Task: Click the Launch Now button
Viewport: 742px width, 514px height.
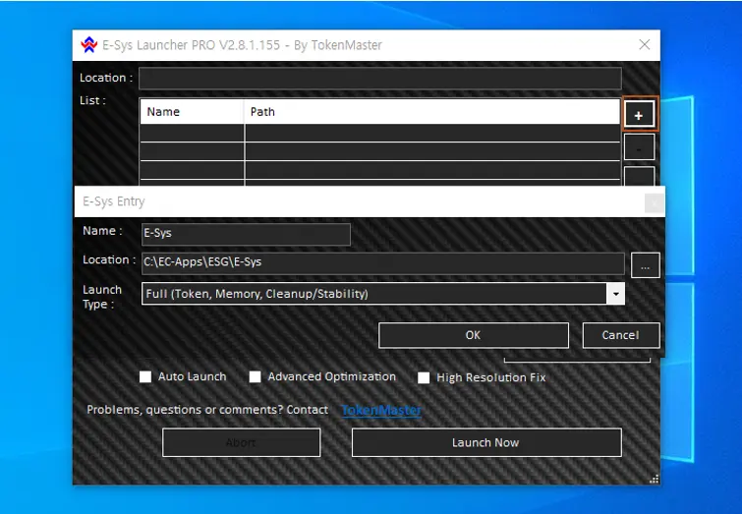Action: (x=486, y=442)
